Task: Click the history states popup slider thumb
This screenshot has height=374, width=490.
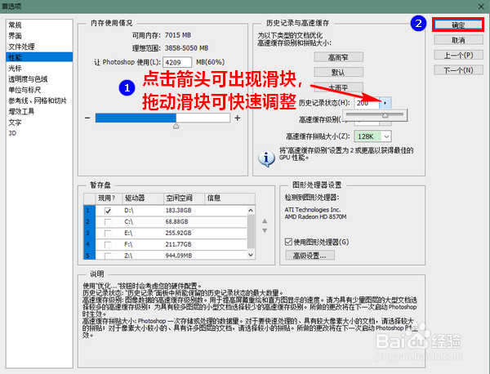Action: point(385,115)
